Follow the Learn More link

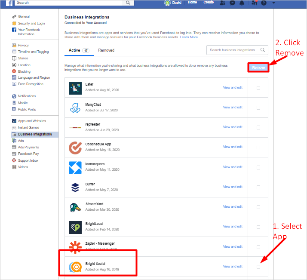tap(189, 37)
